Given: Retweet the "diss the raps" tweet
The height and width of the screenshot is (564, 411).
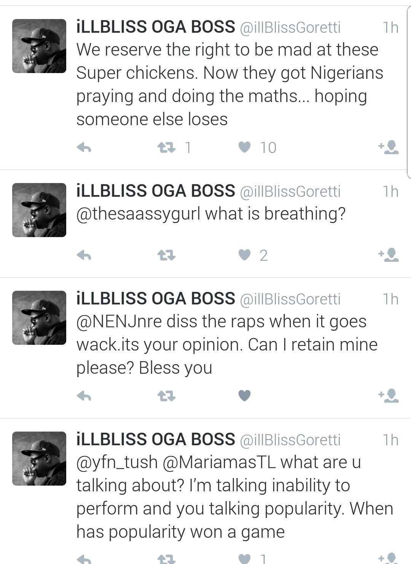Looking at the screenshot, I should pyautogui.click(x=166, y=396).
